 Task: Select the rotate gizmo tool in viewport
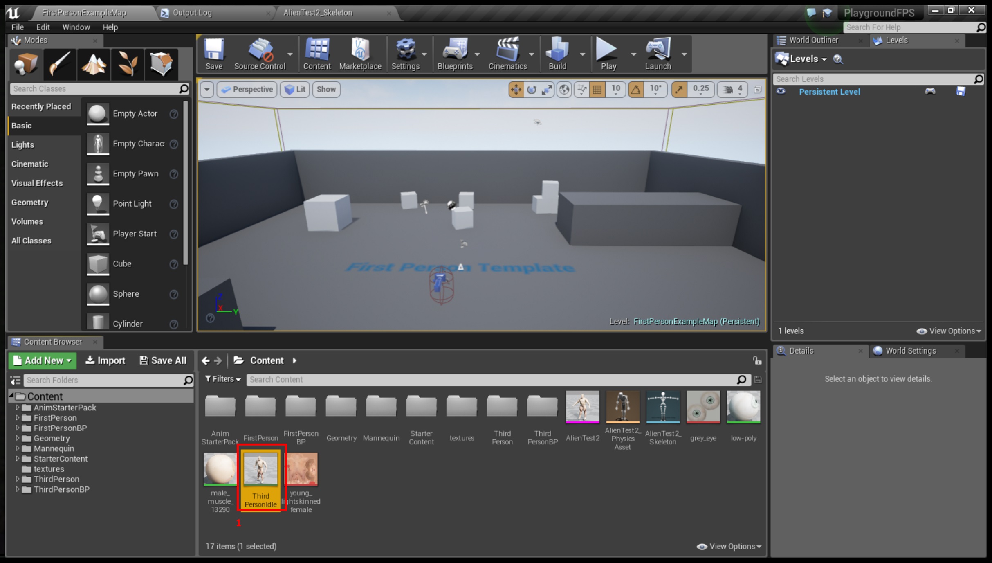pyautogui.click(x=532, y=89)
